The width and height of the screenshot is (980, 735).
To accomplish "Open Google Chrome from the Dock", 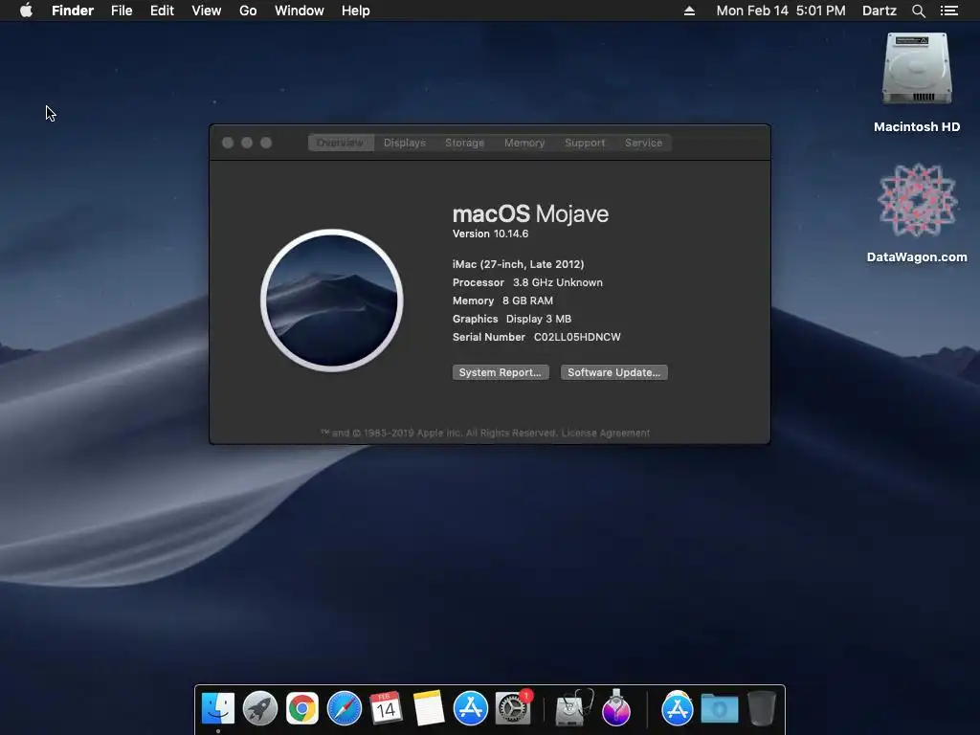I will [301, 708].
